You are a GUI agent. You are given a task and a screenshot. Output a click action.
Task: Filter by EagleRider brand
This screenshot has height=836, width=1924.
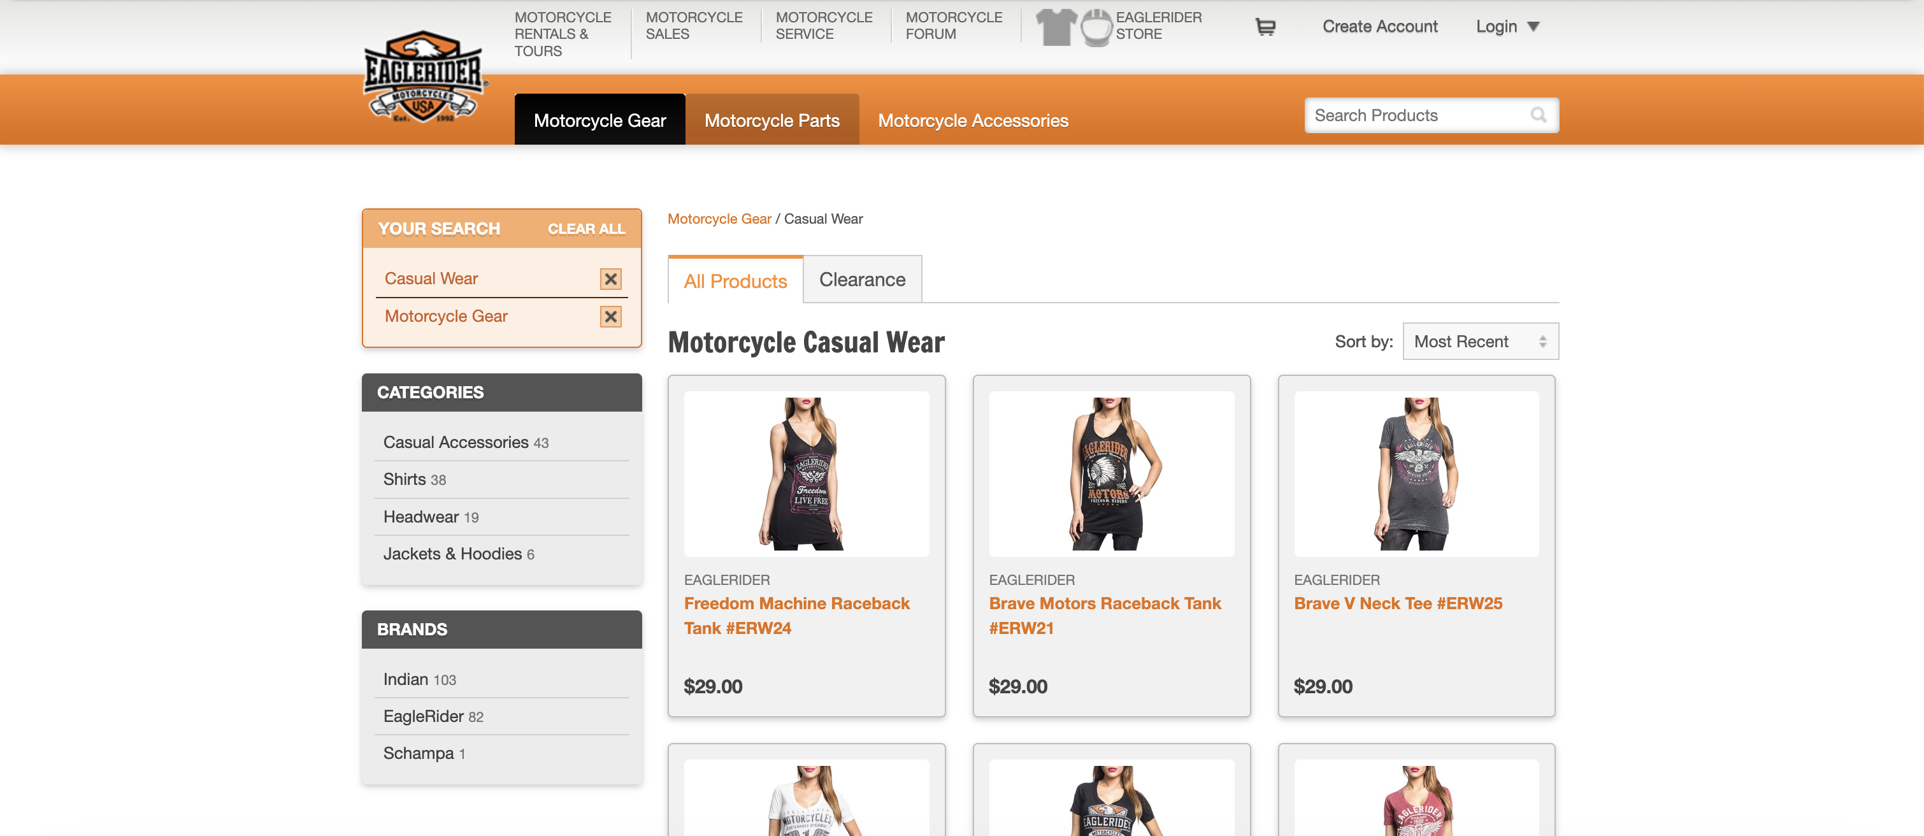[x=433, y=716]
